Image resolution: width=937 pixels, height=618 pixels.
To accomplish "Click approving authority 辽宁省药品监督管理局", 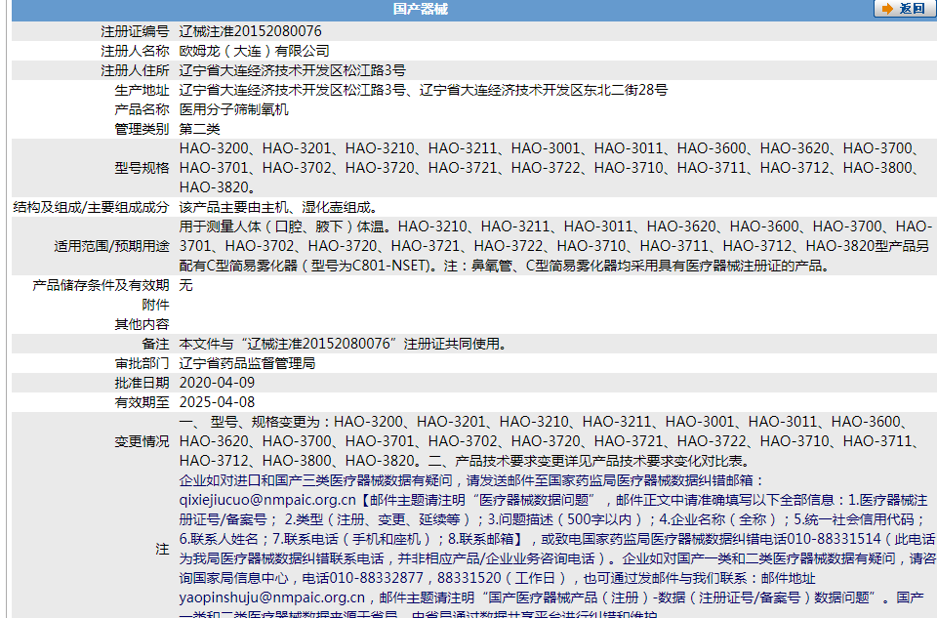I will click(x=247, y=363).
